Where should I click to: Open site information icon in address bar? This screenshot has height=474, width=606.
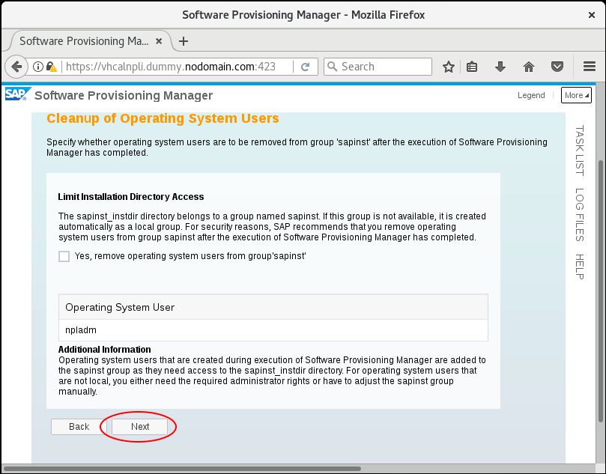pyautogui.click(x=38, y=67)
